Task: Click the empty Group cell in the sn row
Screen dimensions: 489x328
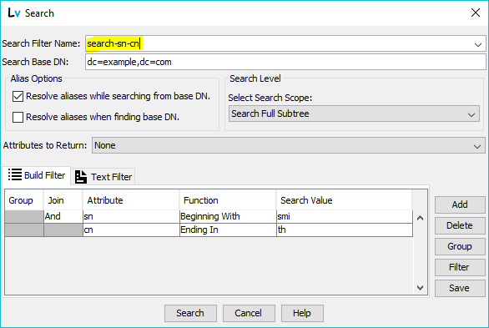Action: (24, 216)
